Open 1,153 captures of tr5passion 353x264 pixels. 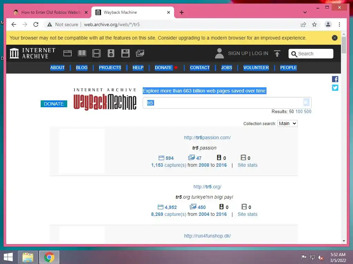pos(169,165)
